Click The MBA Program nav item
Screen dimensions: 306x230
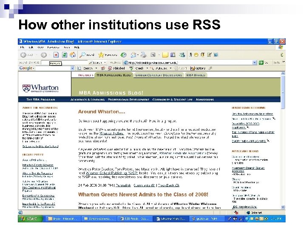click(41, 100)
